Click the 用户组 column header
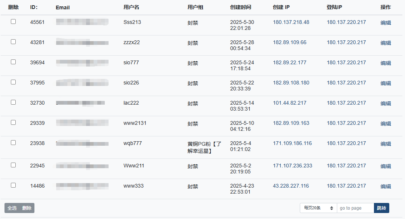The width and height of the screenshot is (405, 219). point(195,7)
